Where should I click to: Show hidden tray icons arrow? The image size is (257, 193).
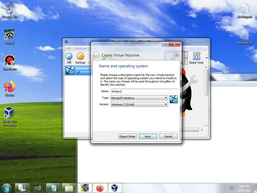tap(226, 188)
